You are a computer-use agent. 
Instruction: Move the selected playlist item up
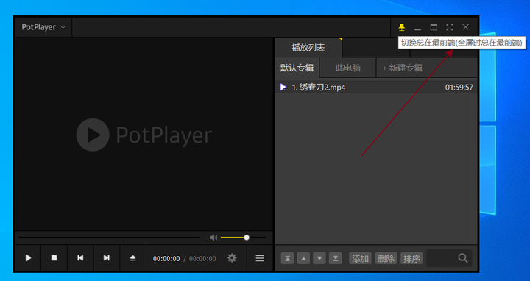pyautogui.click(x=303, y=258)
